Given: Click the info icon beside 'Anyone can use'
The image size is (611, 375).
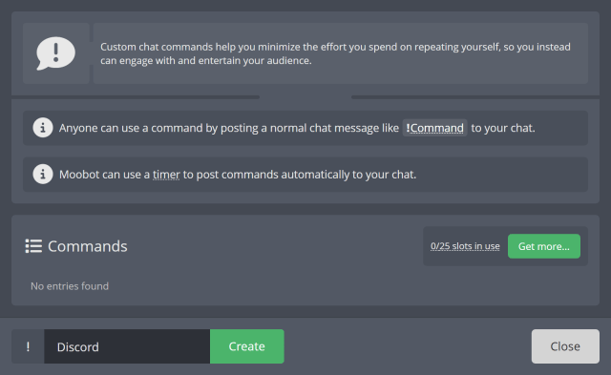Looking at the screenshot, I should (43, 128).
